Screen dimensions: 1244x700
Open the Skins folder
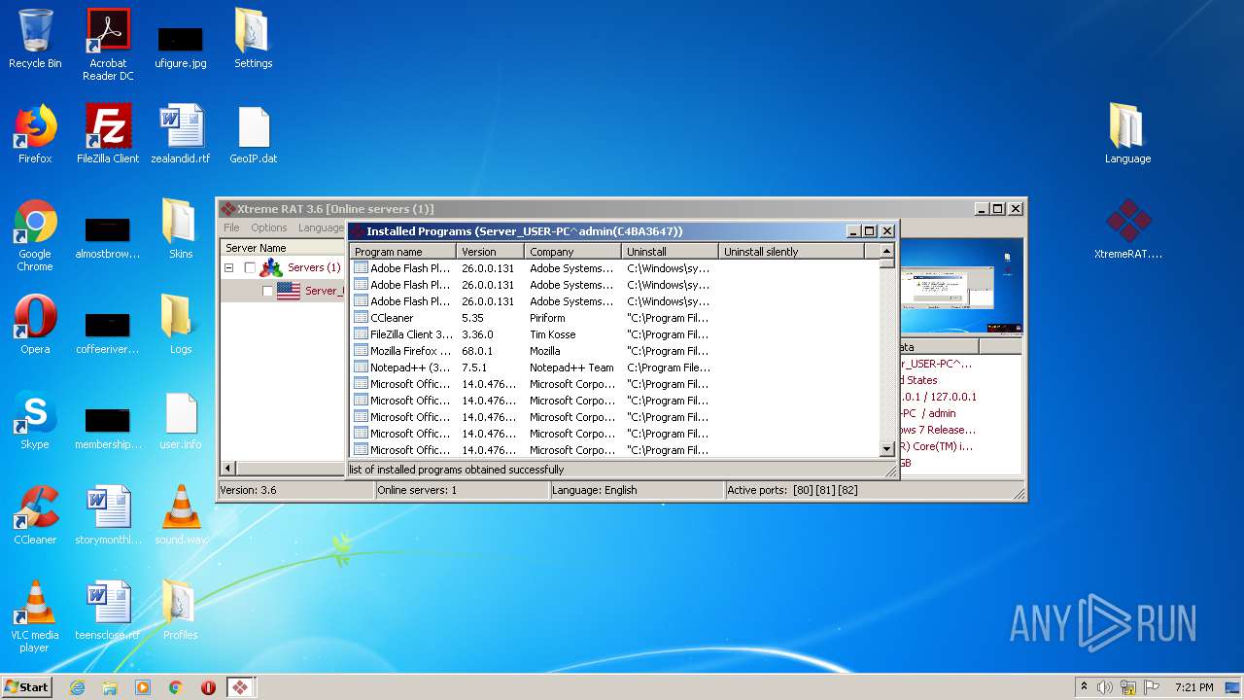pos(181,229)
